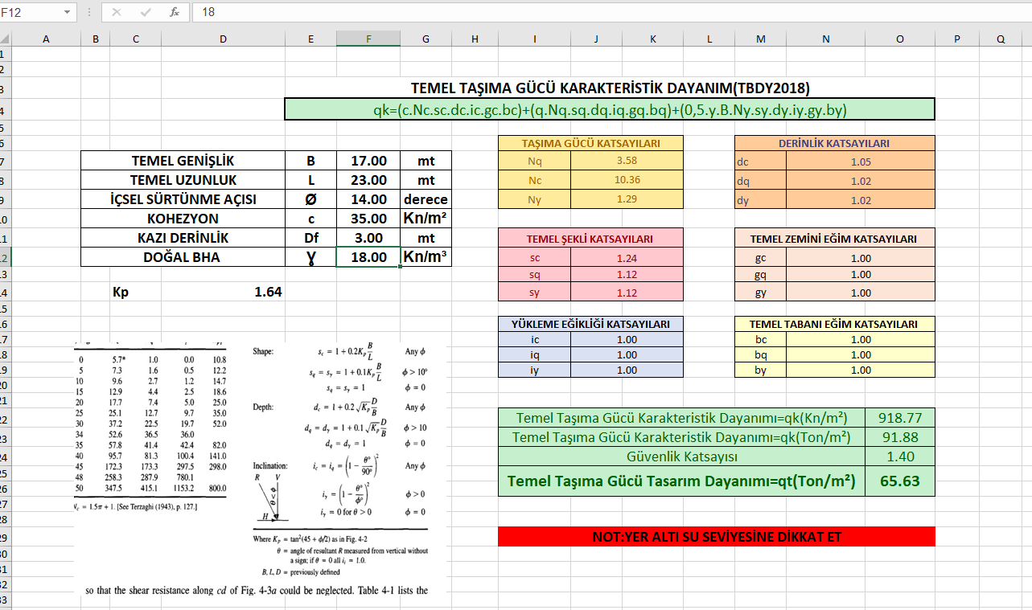Select the green qk formula cell

[610, 109]
